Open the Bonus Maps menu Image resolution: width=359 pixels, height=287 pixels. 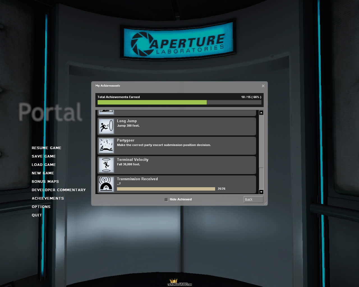pyautogui.click(x=45, y=181)
